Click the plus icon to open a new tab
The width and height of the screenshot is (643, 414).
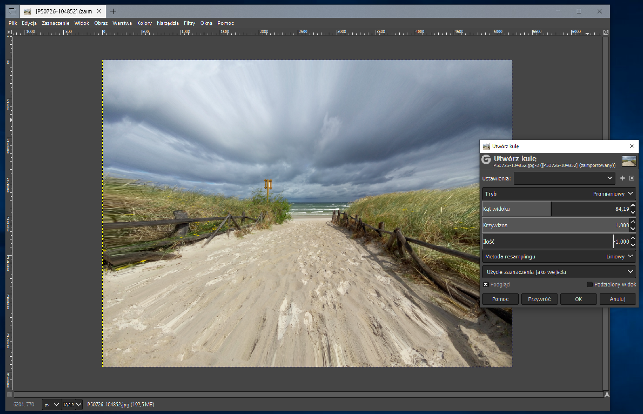point(113,11)
